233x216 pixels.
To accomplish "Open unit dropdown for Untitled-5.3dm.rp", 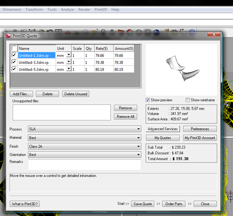I will point(69,69).
